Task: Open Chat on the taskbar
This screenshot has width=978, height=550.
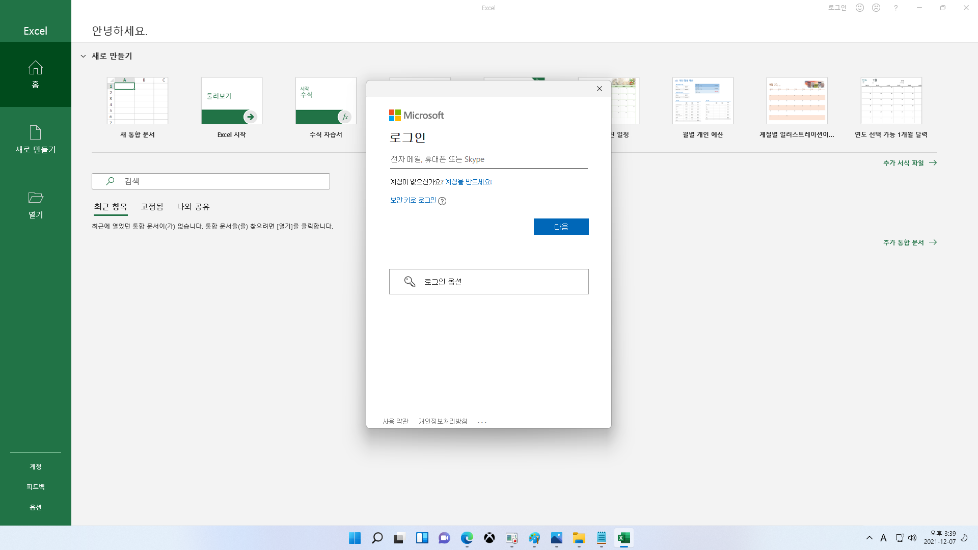Action: pos(445,538)
